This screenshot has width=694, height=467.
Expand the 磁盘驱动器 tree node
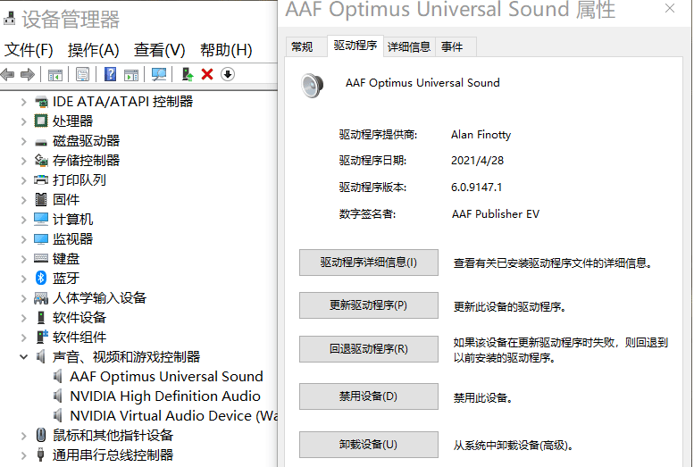click(x=23, y=141)
